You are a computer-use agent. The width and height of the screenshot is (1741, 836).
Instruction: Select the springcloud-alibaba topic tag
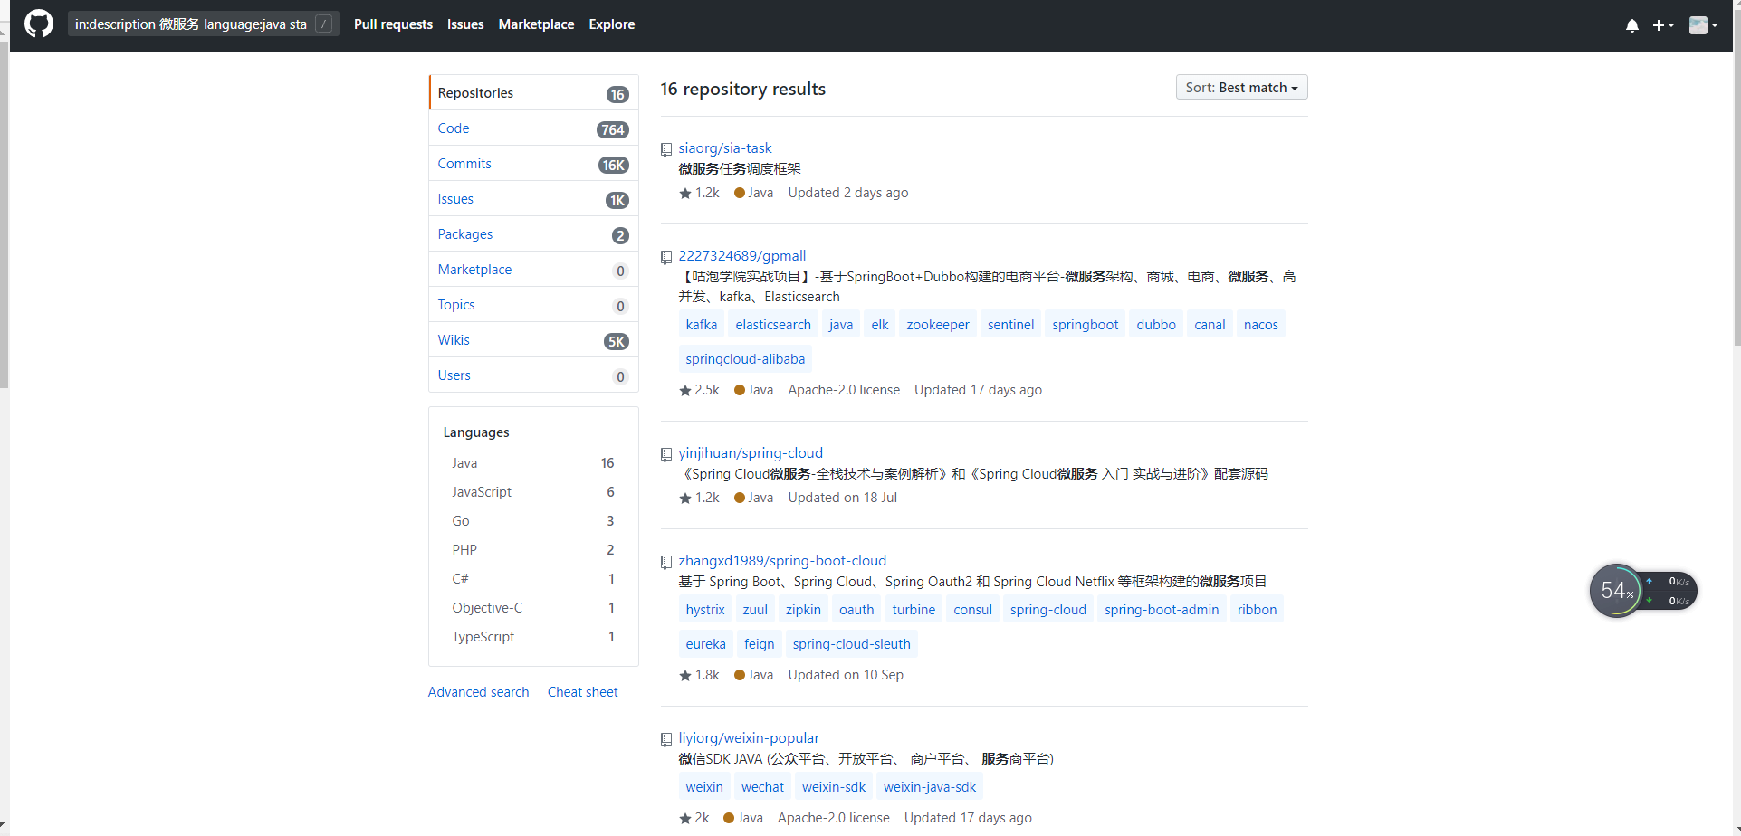[x=745, y=359]
